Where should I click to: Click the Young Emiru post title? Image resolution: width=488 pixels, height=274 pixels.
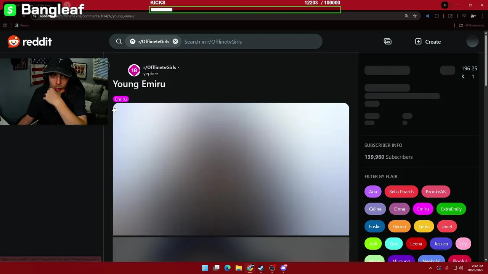pos(139,84)
